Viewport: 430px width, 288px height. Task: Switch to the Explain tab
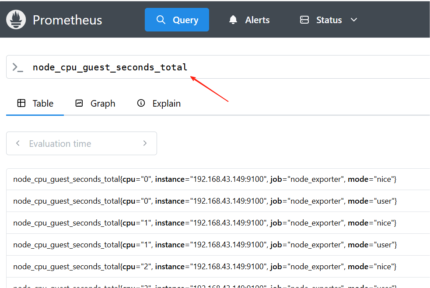(158, 104)
